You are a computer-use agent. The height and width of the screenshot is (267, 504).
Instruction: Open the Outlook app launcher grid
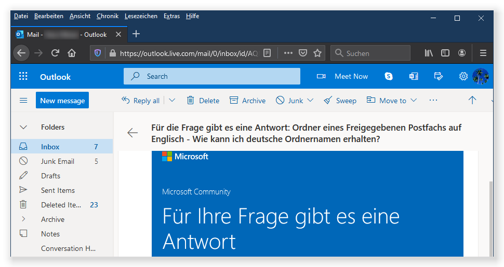(23, 76)
